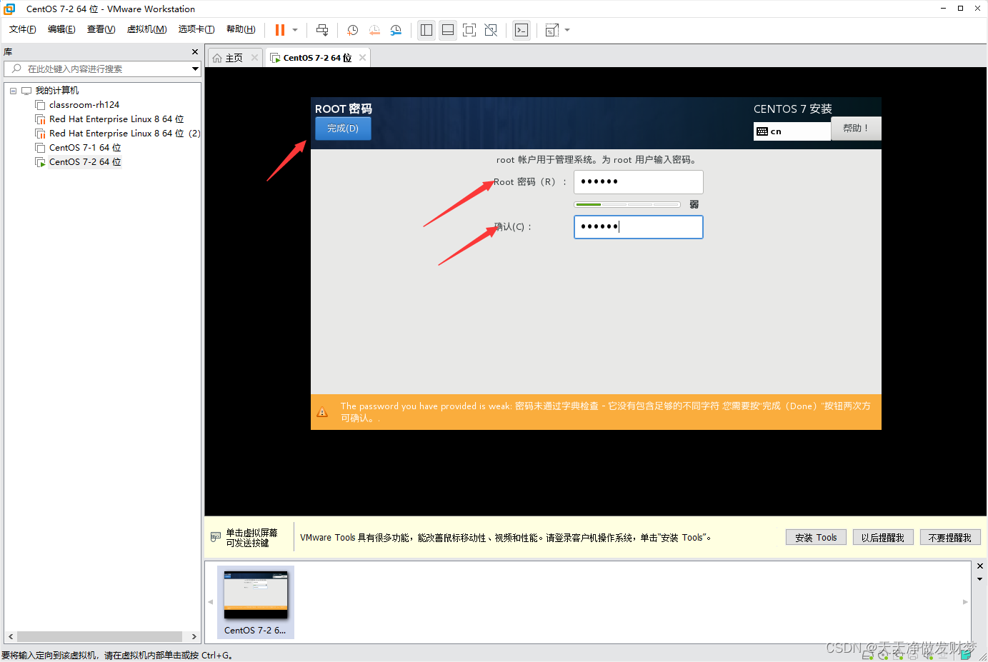Open the library search filter dropdown

pyautogui.click(x=195, y=69)
